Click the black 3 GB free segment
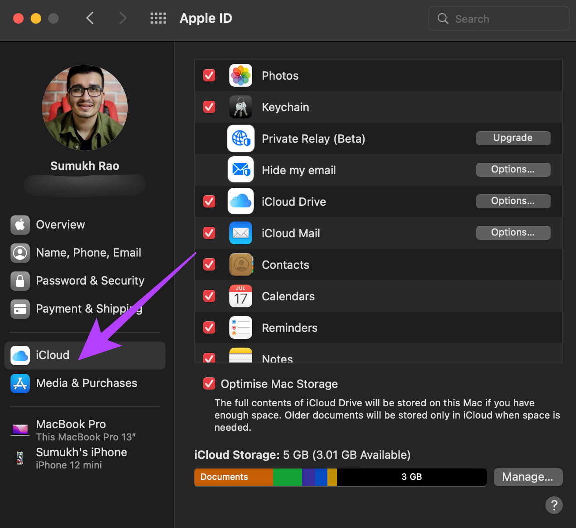Screen dimensions: 576x528 pos(411,477)
